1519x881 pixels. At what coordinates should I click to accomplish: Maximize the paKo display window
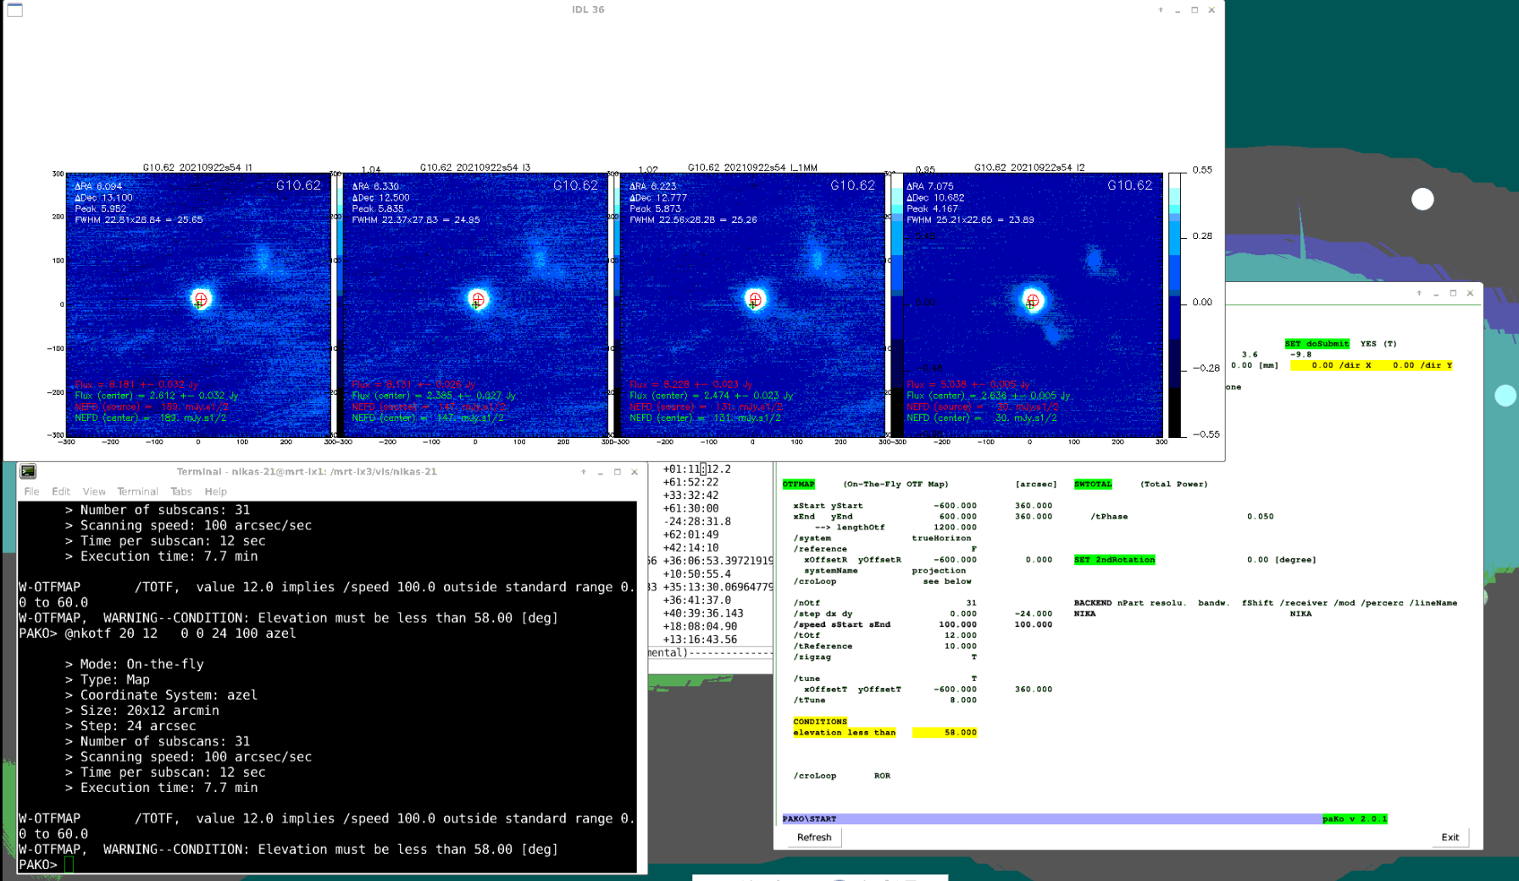1453,293
